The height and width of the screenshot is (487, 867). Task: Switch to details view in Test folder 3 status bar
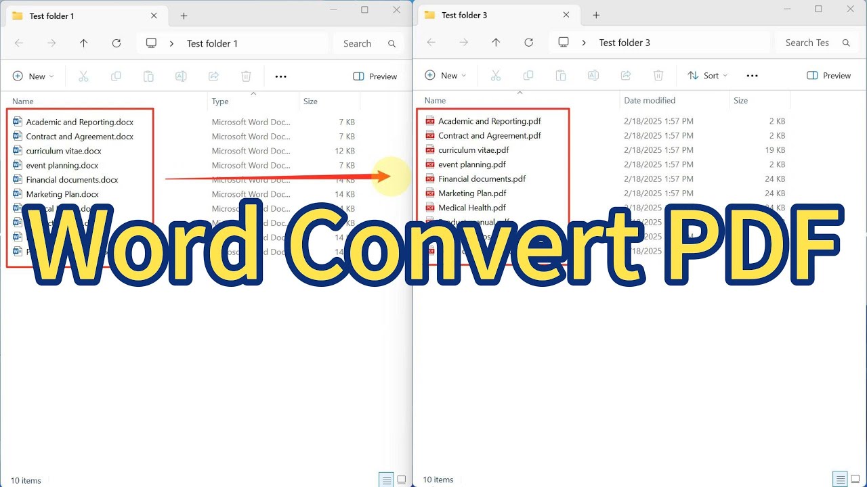pos(839,480)
